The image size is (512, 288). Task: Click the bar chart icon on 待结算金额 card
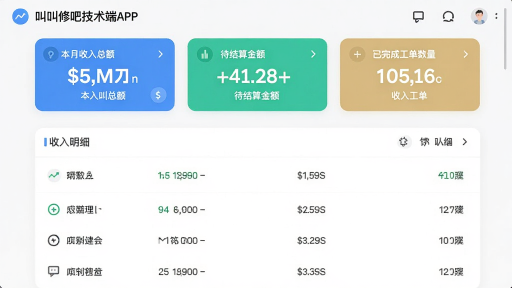click(204, 54)
